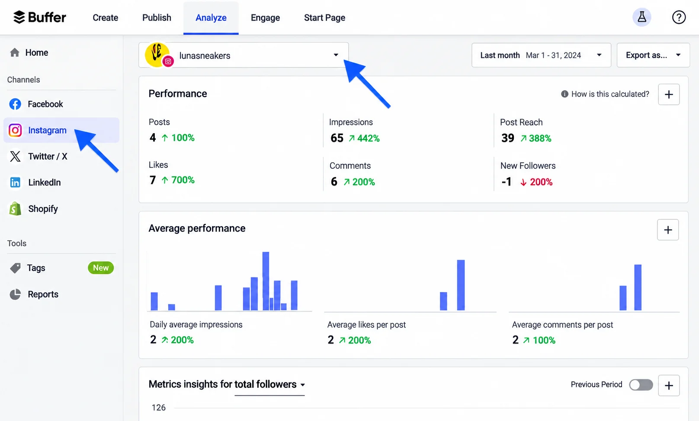Click the Posts 100% change value
Screen dimensions: 699x421
click(178, 138)
